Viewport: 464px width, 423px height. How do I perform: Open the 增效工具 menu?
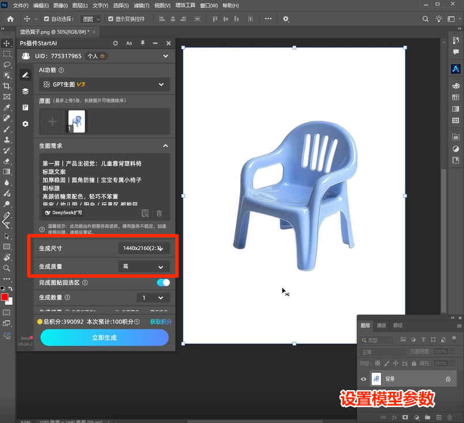click(x=185, y=5)
